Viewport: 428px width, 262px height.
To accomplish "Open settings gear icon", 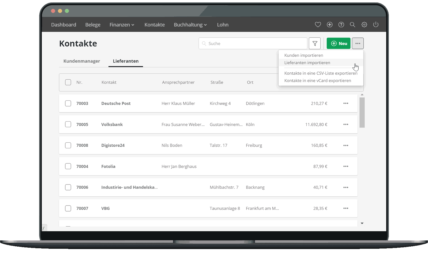I will pyautogui.click(x=364, y=25).
